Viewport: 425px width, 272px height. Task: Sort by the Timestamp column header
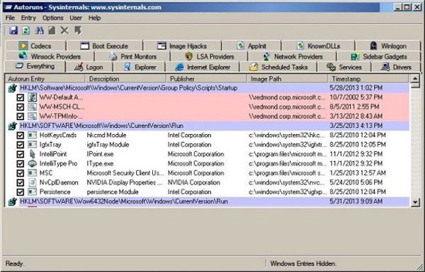368,79
